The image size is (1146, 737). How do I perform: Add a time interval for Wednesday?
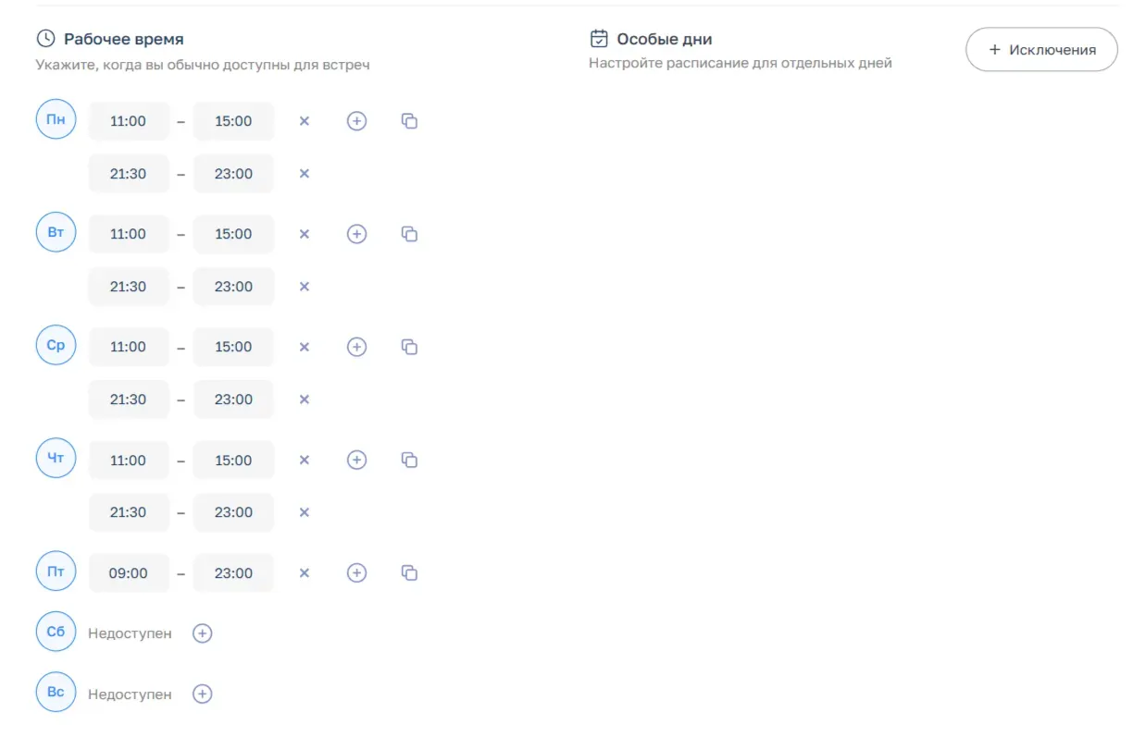tap(356, 347)
